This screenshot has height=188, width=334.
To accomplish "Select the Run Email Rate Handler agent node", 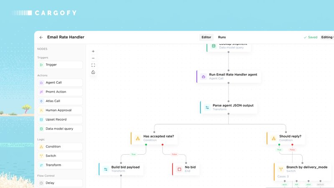I will [228, 76].
